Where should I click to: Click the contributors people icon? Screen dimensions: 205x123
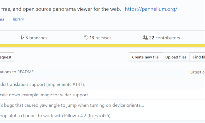145,37
